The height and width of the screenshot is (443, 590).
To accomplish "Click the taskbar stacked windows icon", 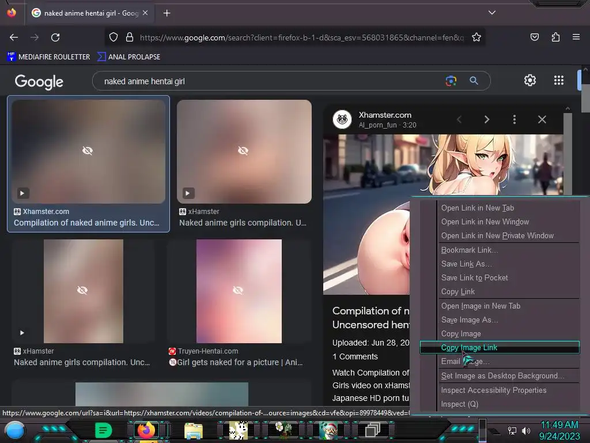I will [x=373, y=430].
